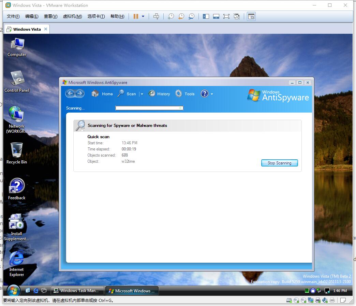Click the network tray icon
Viewport: 356px width, 306px height.
click(327, 291)
